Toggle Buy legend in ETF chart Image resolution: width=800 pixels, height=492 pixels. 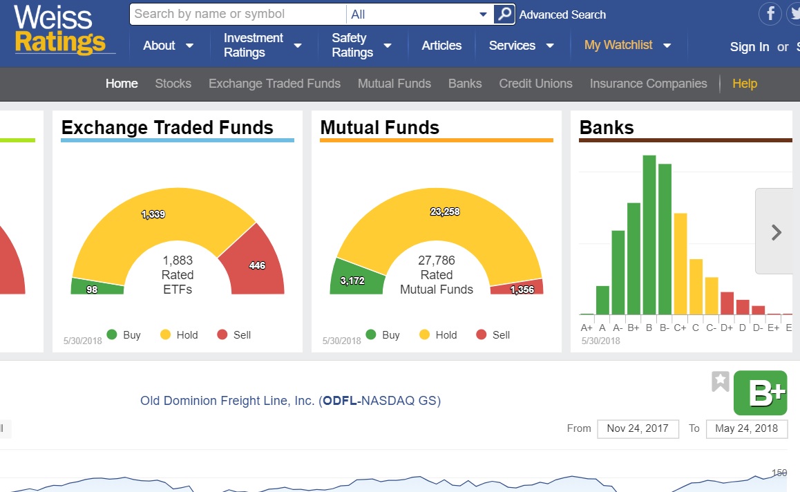124,335
